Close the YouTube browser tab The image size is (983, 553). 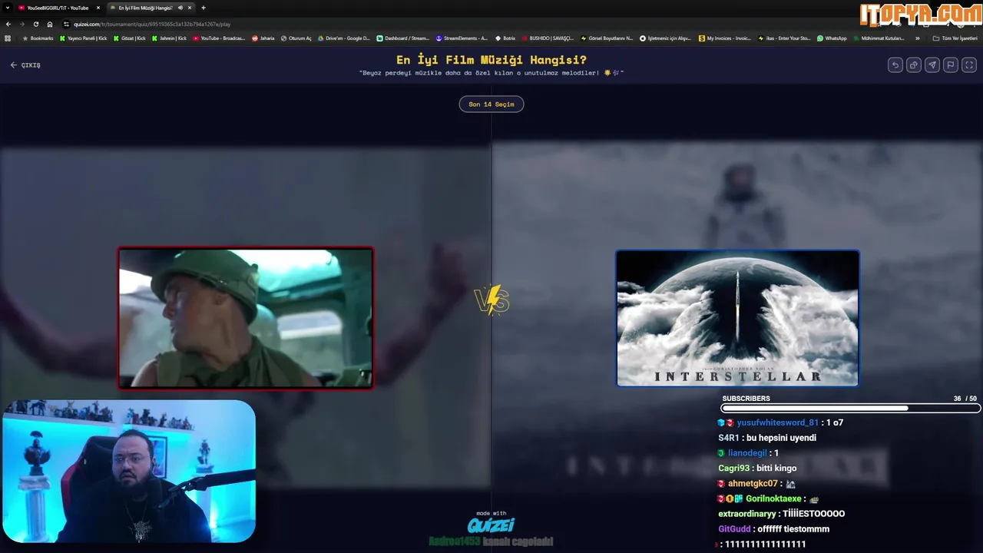(x=98, y=8)
